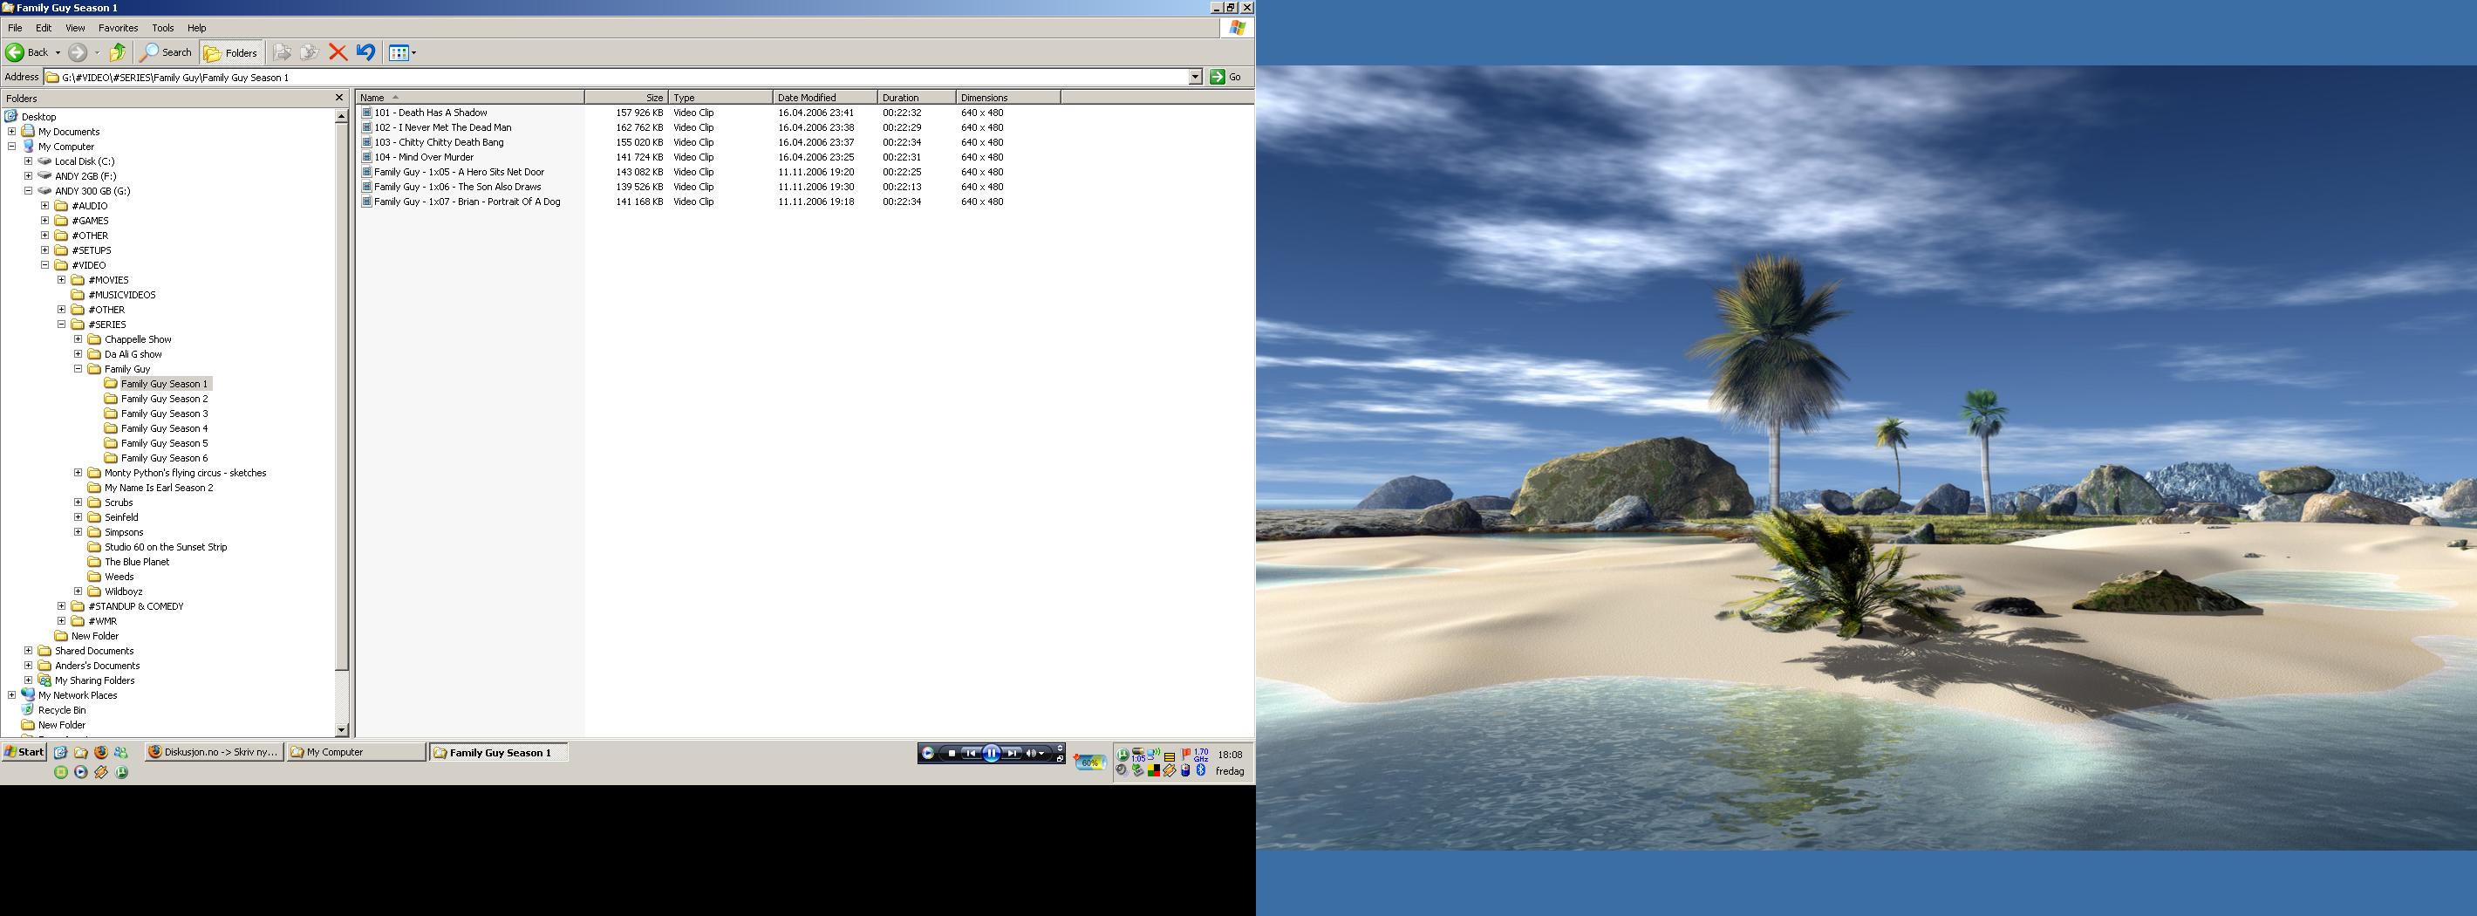The height and width of the screenshot is (916, 2477).
Task: Skip to next track in the media toolbar
Action: (x=1012, y=754)
